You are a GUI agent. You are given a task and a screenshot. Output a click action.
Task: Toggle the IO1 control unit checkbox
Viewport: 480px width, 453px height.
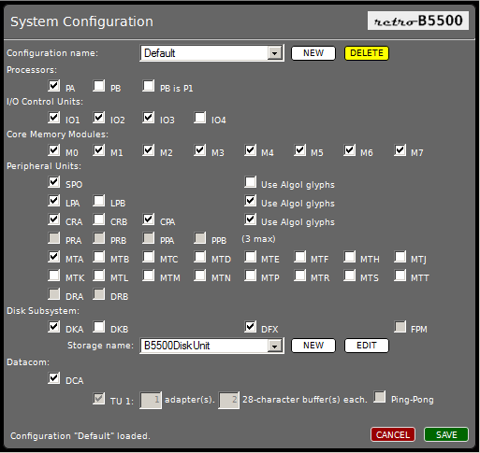click(x=54, y=118)
